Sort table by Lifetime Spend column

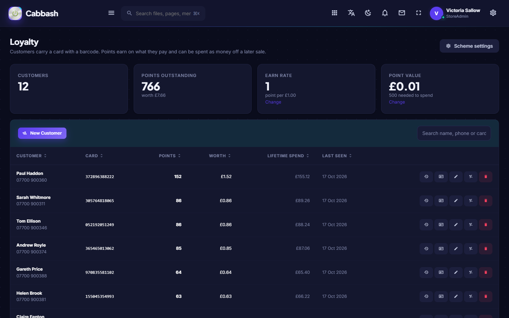click(x=288, y=156)
